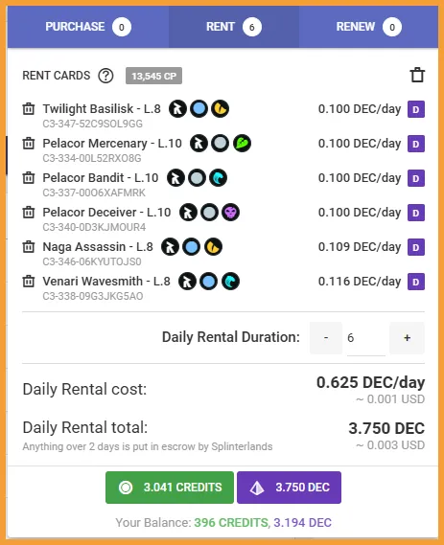The width and height of the screenshot is (444, 545).
Task: Click the 13,545 CP badge
Action: [x=153, y=76]
